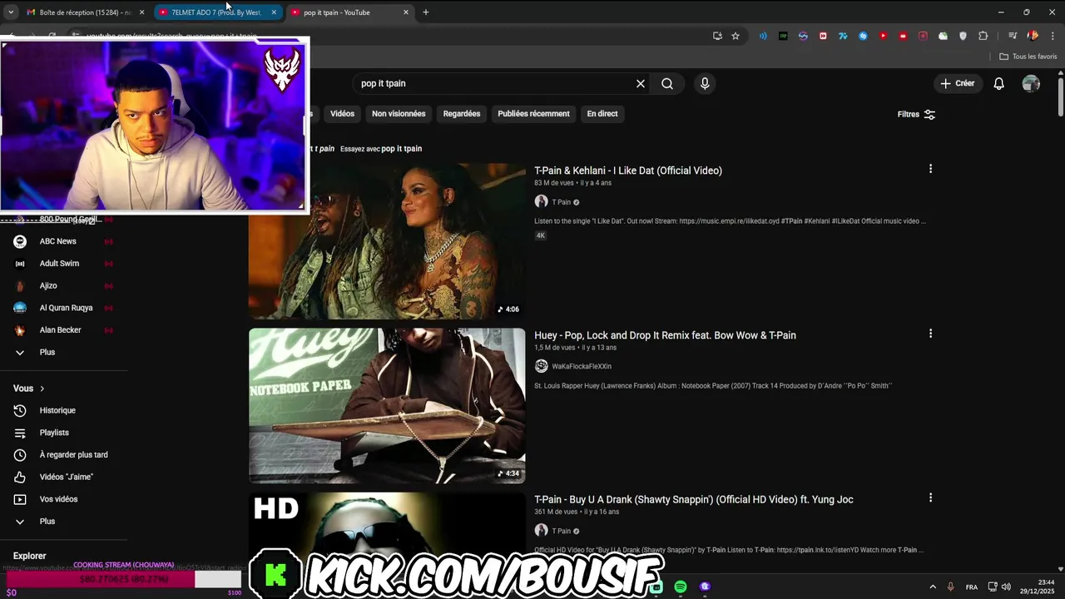The width and height of the screenshot is (1065, 599).
Task: Click the magnifying glass search button
Action: [667, 83]
